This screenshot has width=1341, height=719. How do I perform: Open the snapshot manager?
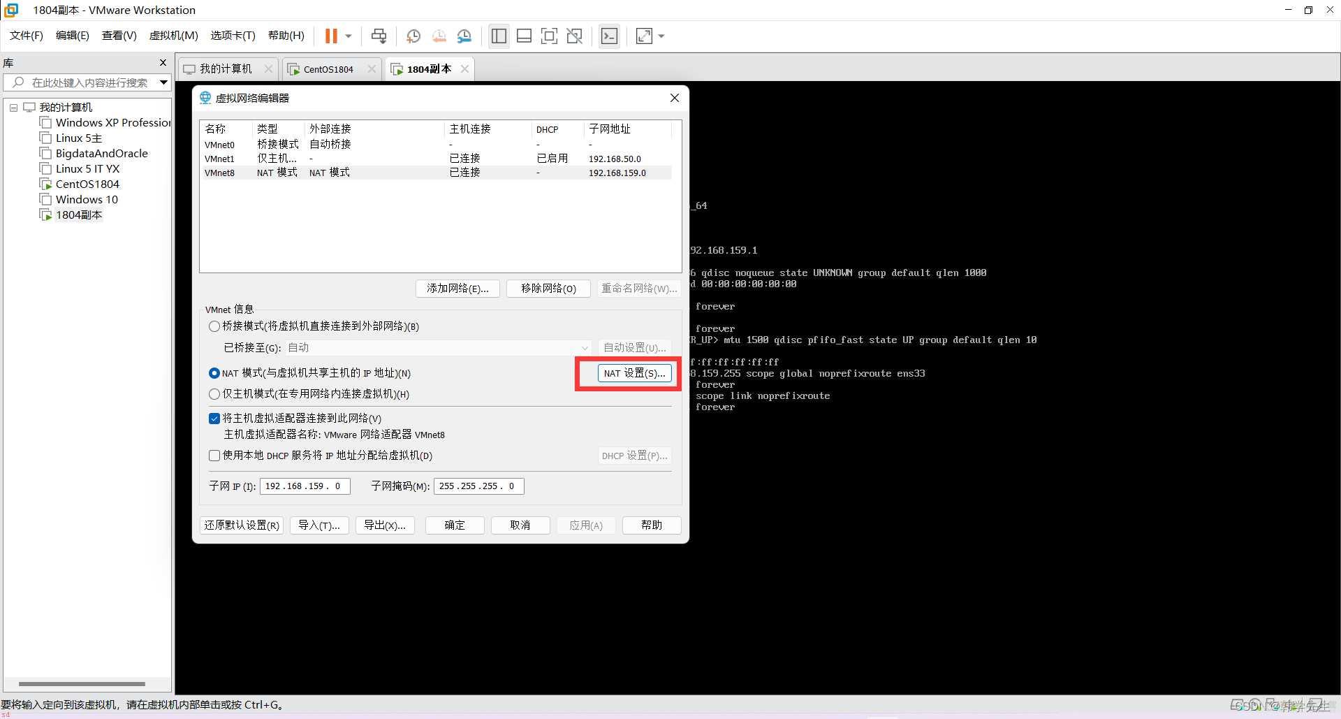click(464, 36)
